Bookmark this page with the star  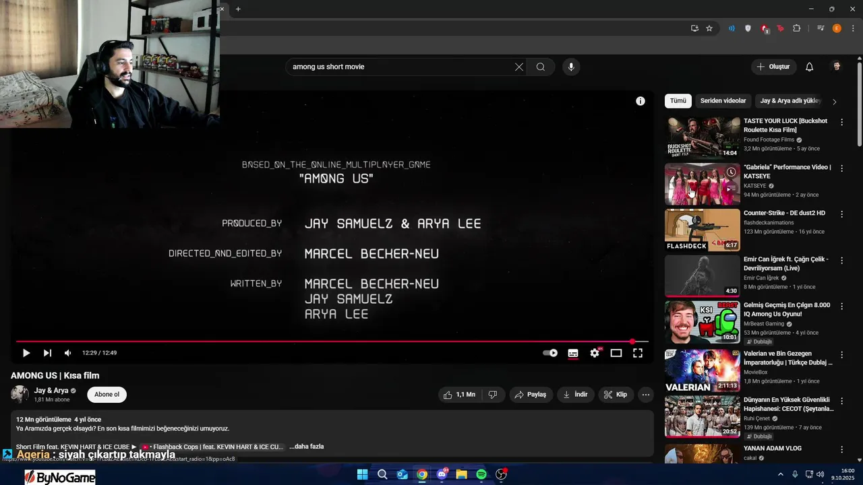click(709, 28)
